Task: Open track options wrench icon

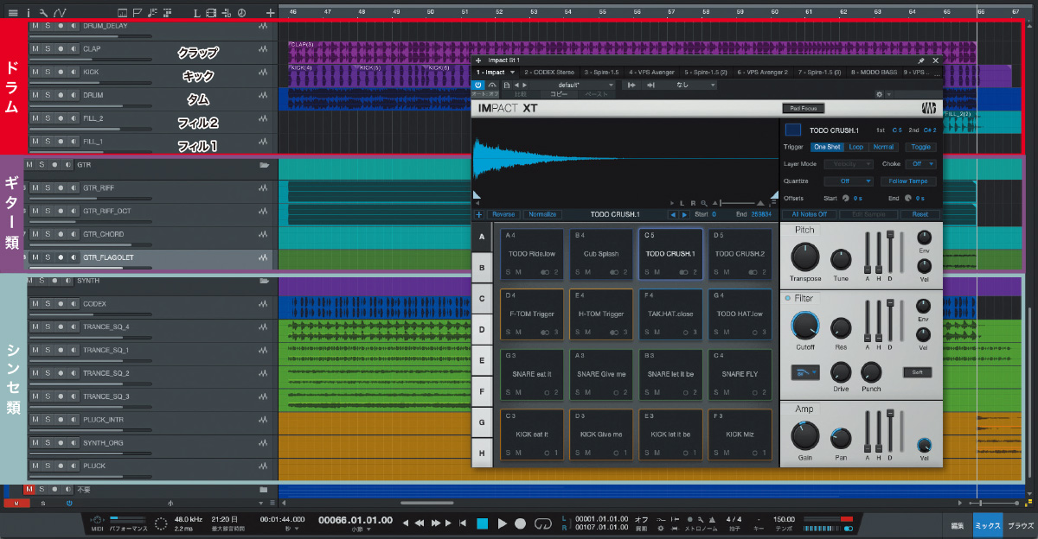Action: click(42, 12)
